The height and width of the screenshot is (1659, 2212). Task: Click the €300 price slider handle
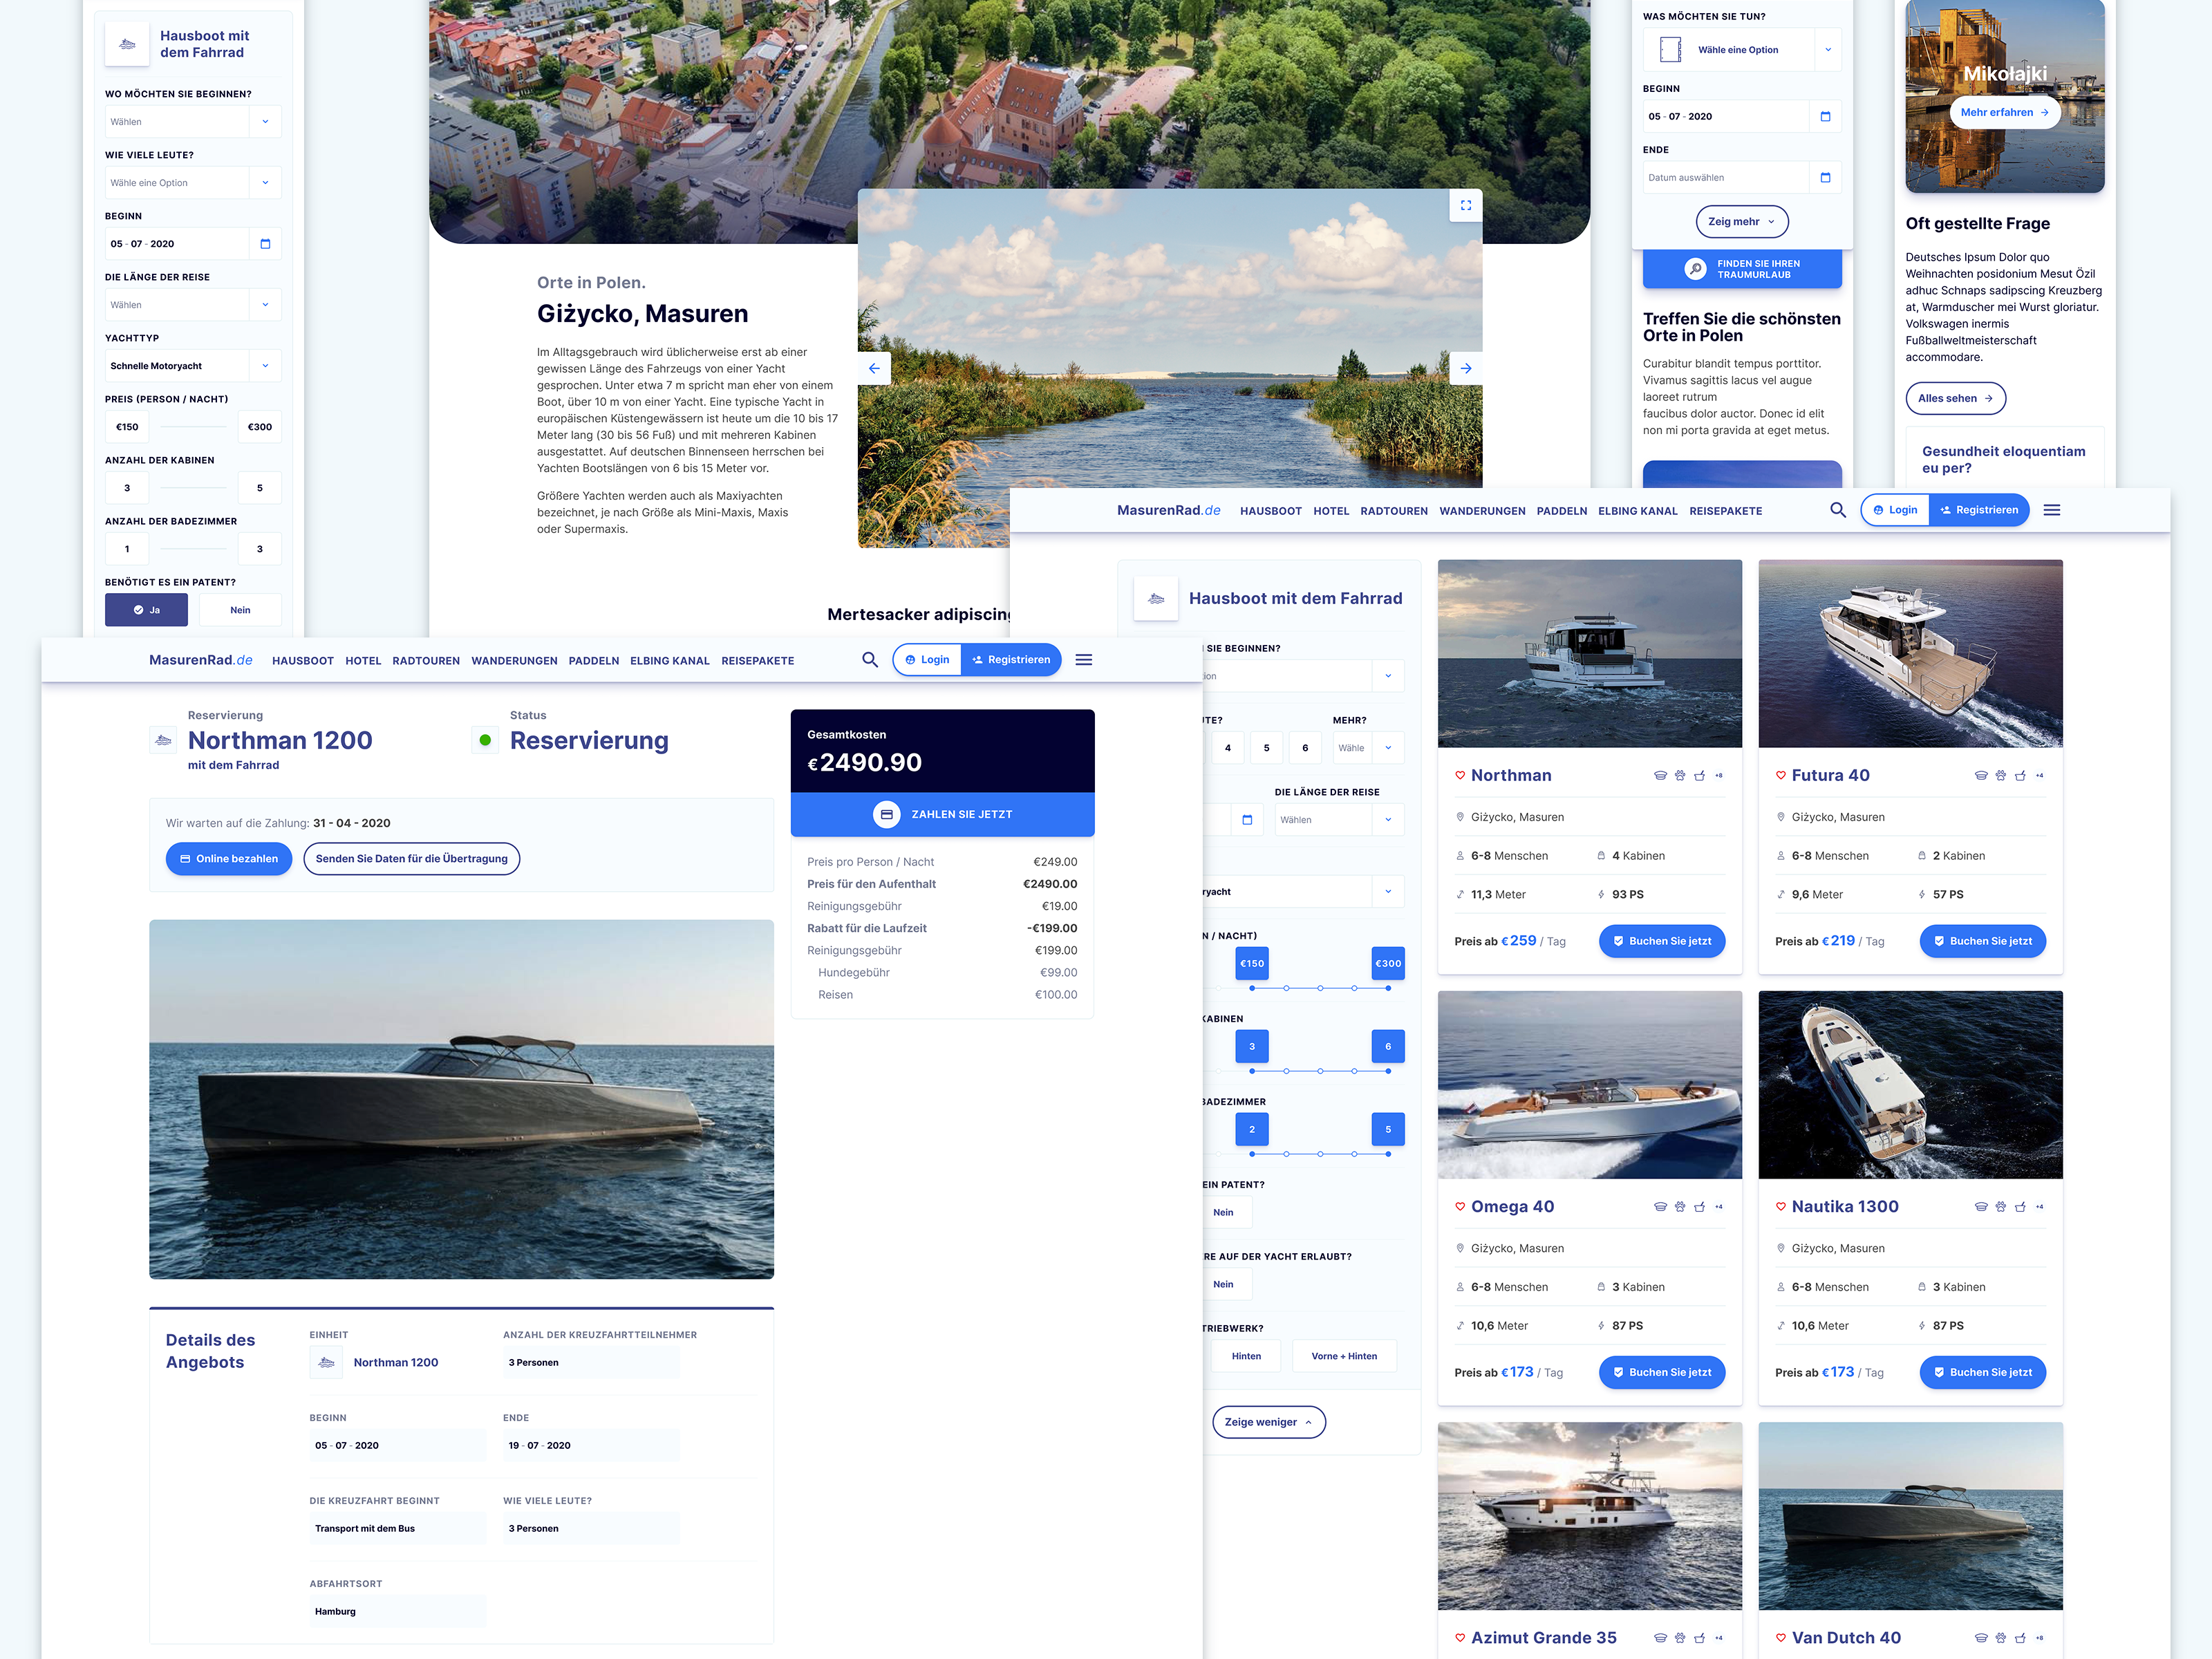pyautogui.click(x=1387, y=964)
